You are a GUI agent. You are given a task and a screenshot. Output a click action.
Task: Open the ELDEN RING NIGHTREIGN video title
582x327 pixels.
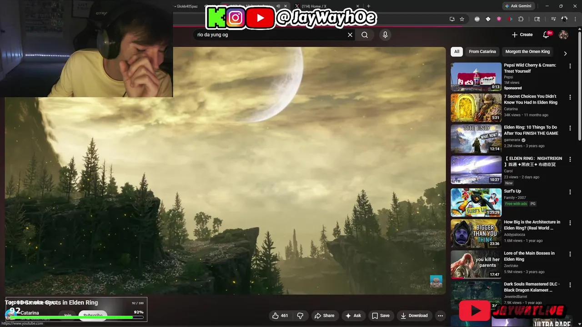(x=533, y=161)
